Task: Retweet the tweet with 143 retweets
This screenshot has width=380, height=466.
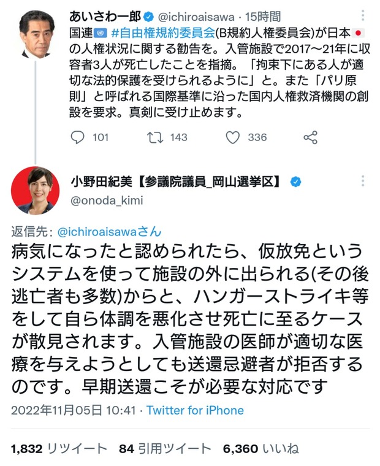Action: point(156,137)
